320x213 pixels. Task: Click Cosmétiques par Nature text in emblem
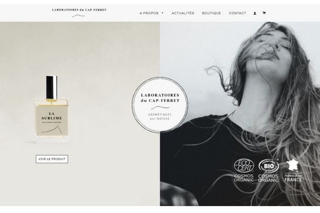click(x=160, y=117)
